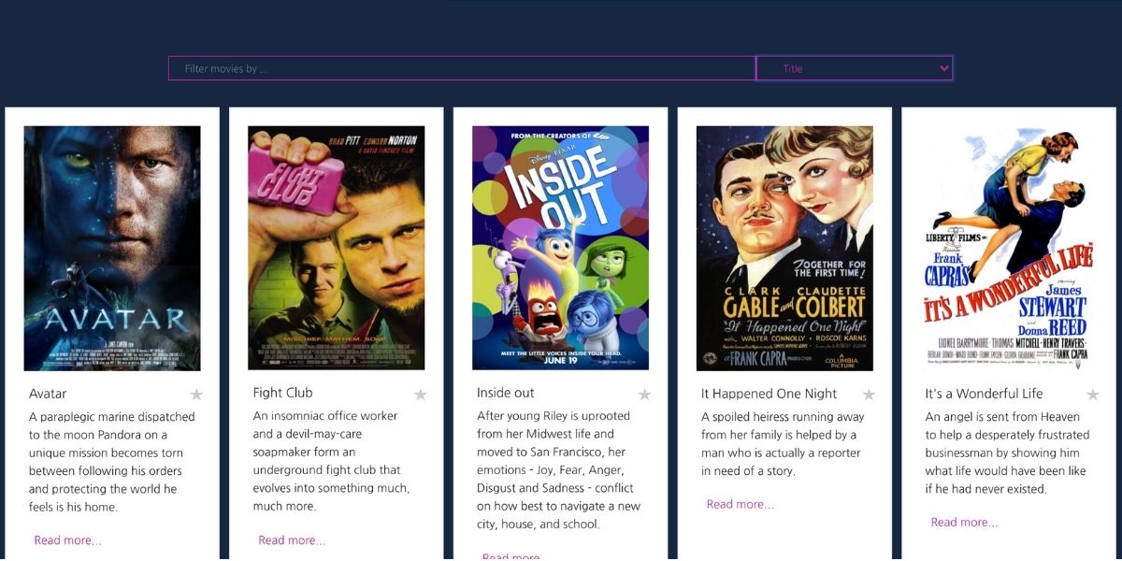Click star beside It's a Wonderful Life

1093,395
